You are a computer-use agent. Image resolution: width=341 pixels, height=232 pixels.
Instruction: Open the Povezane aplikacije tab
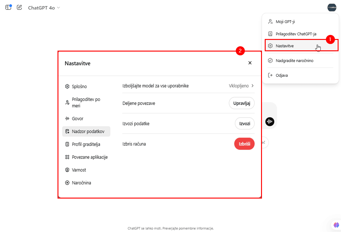(x=89, y=157)
